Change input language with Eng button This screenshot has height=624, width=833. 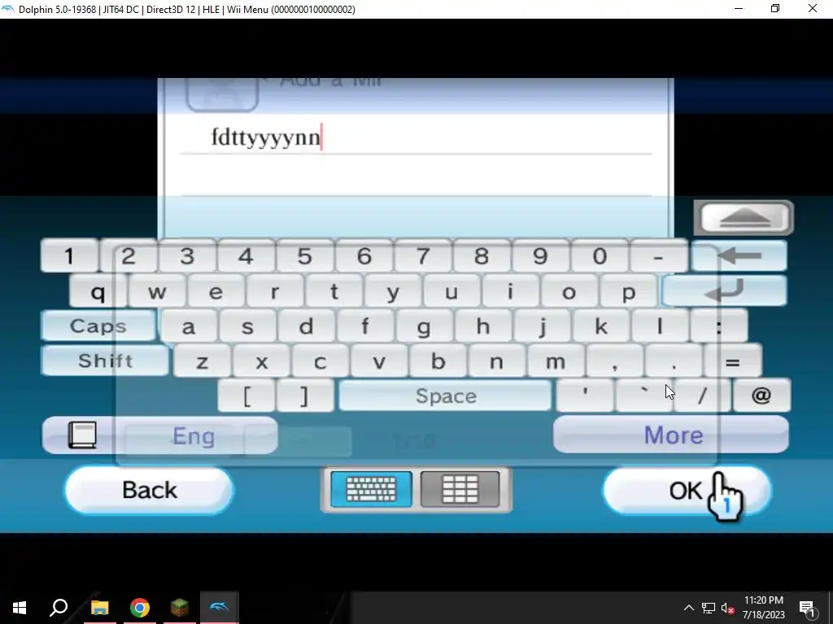point(194,436)
